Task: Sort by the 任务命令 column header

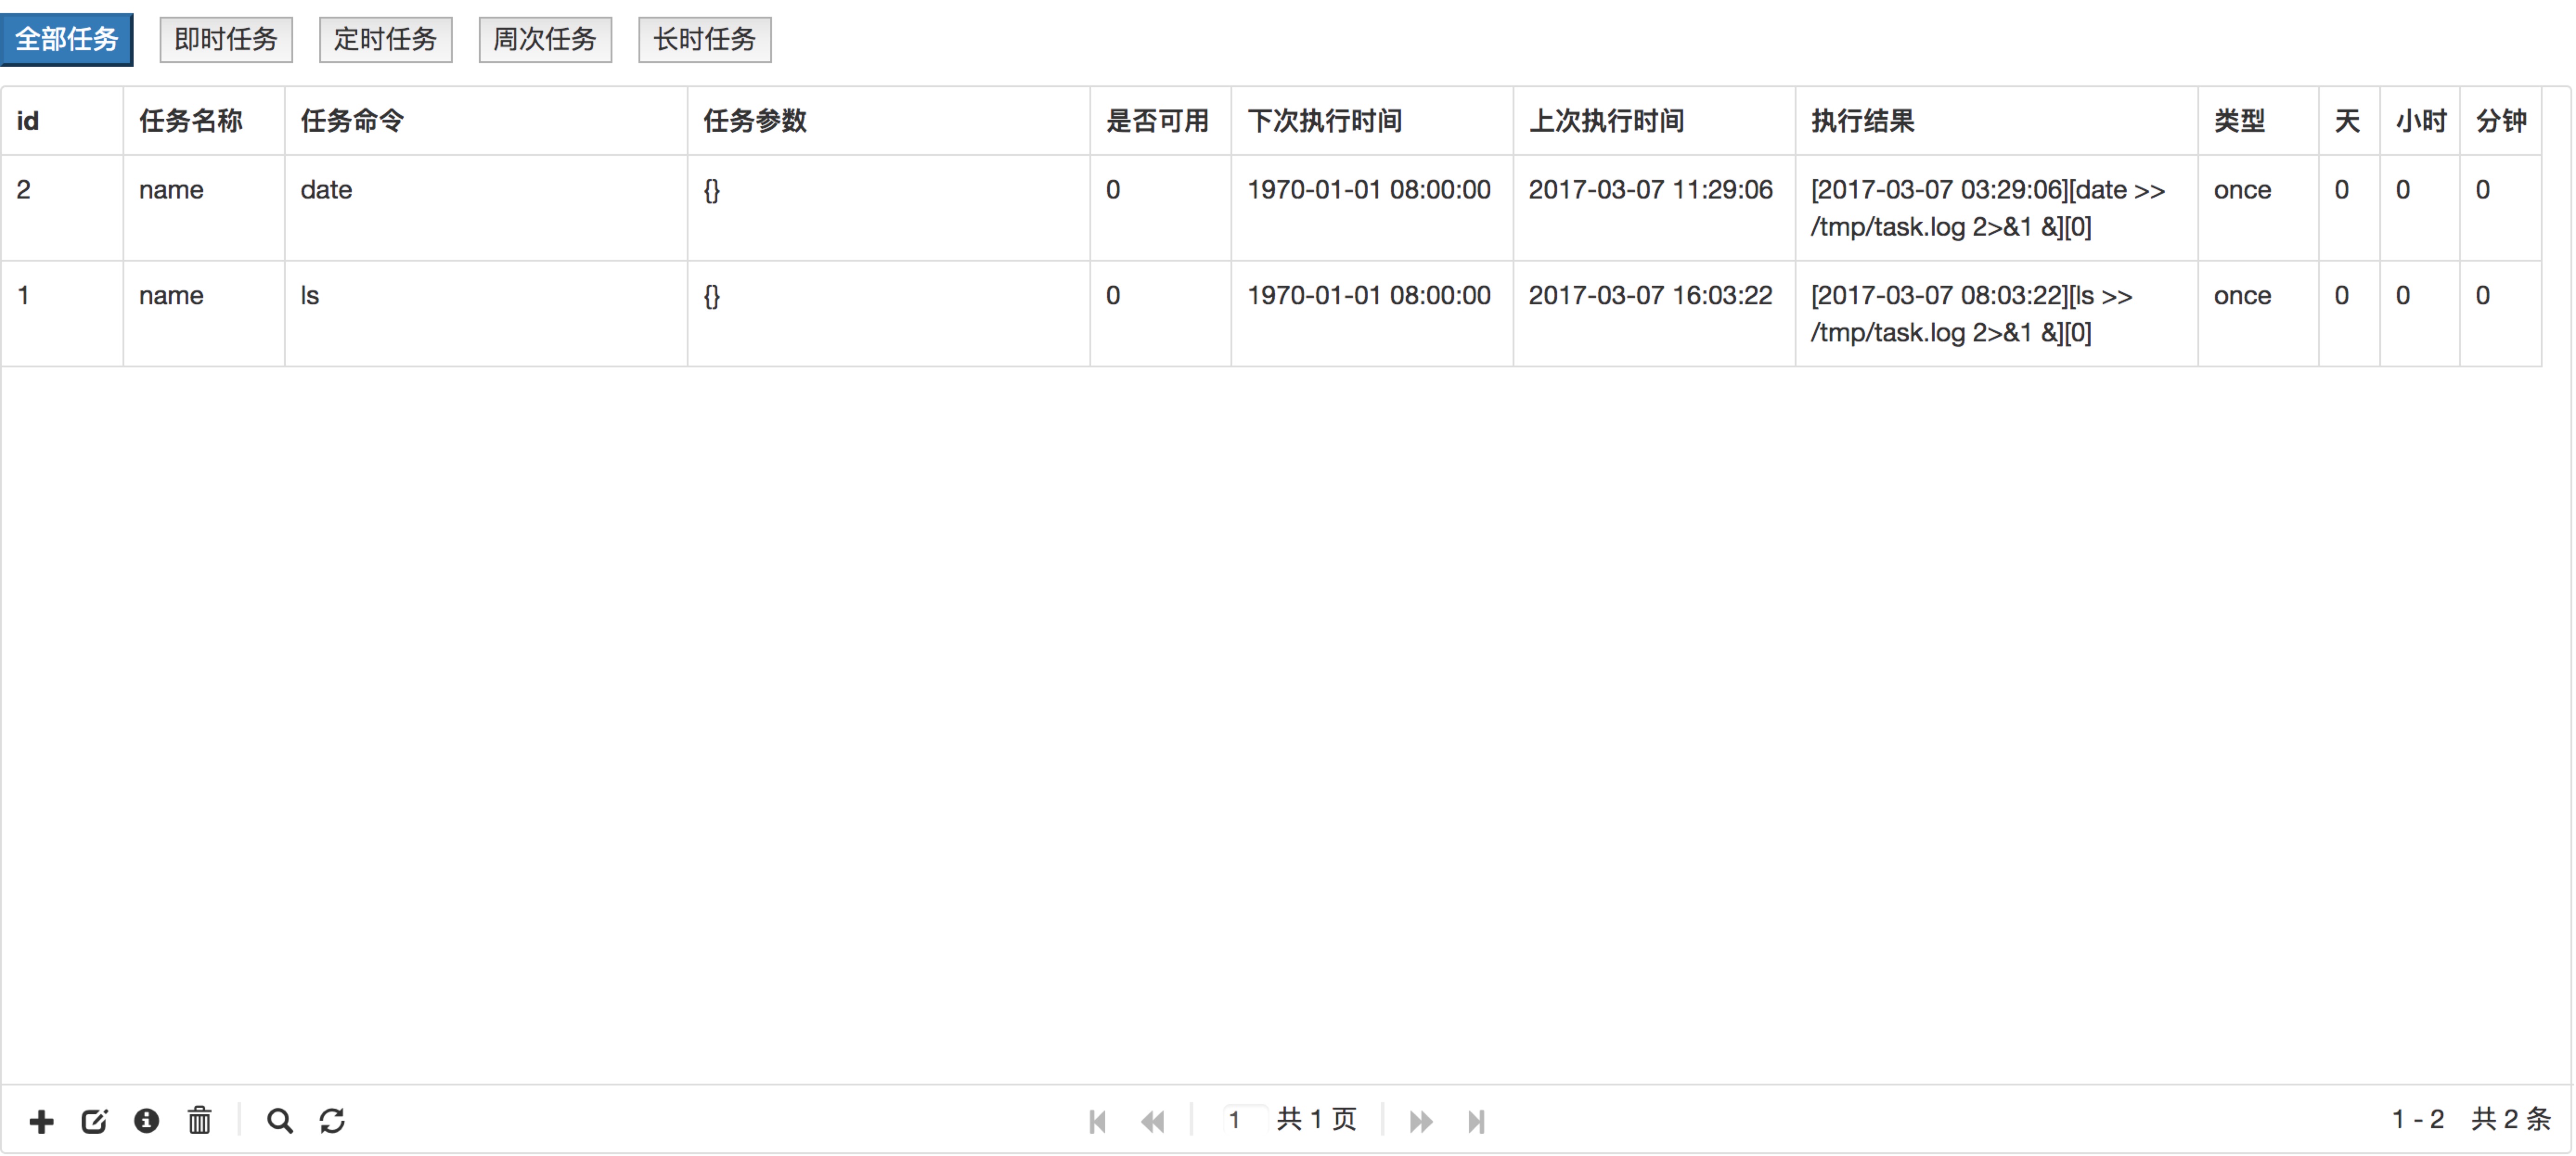Action: coord(486,121)
